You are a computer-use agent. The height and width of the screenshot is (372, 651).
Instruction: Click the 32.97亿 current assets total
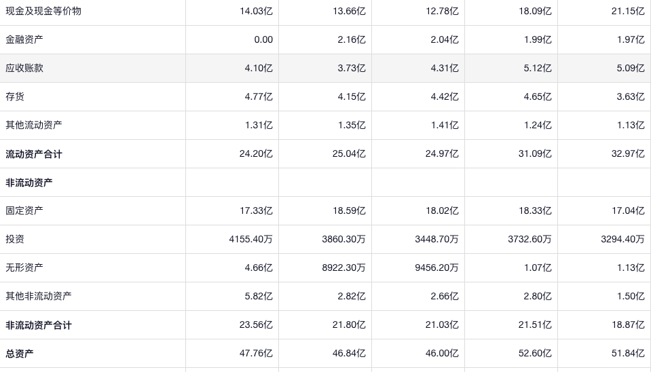click(x=628, y=153)
